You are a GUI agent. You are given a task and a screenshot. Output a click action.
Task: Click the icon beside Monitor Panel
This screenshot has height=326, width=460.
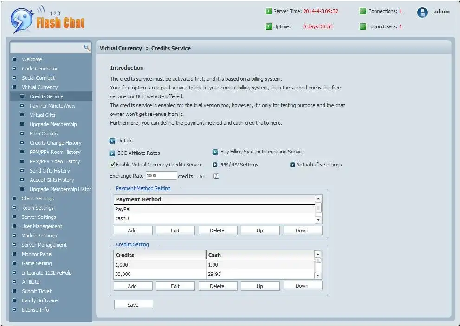tap(14, 254)
